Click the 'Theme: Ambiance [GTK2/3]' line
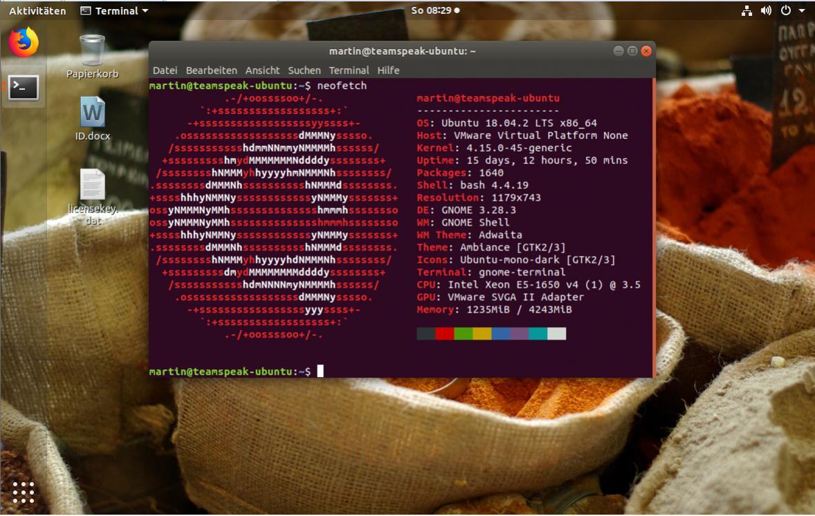 coord(491,248)
